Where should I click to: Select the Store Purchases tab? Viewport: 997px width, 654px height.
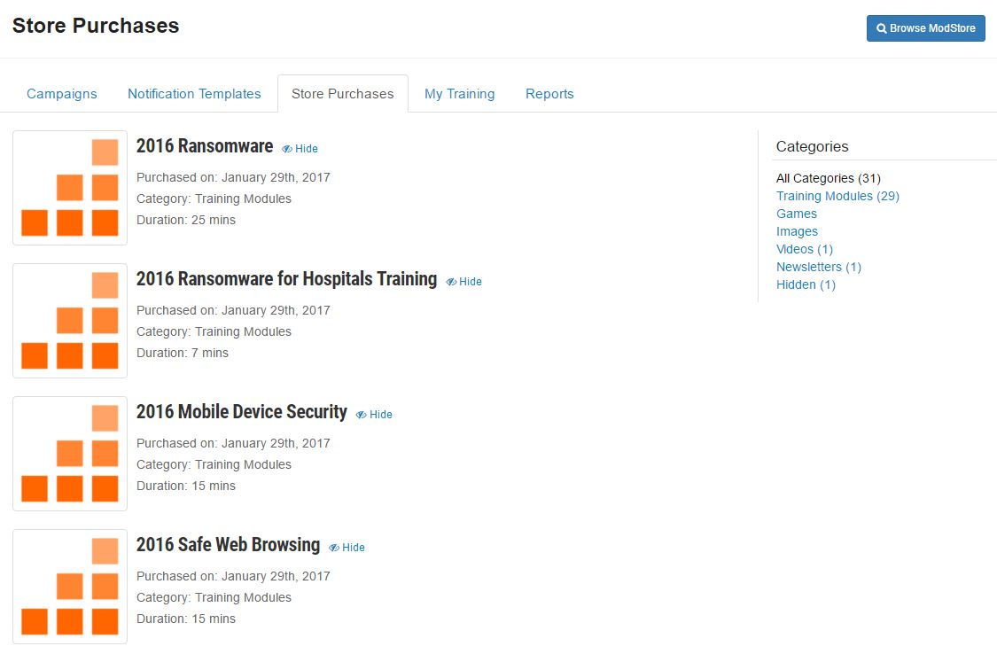pos(343,94)
